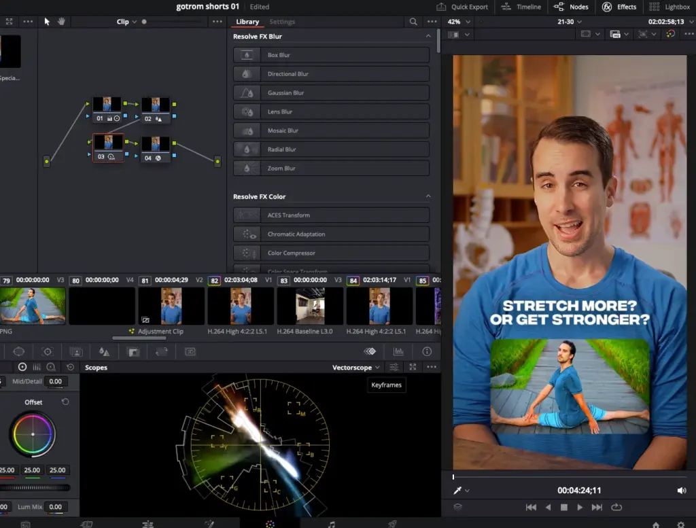Toggle bypass for all color grades

tap(370, 351)
